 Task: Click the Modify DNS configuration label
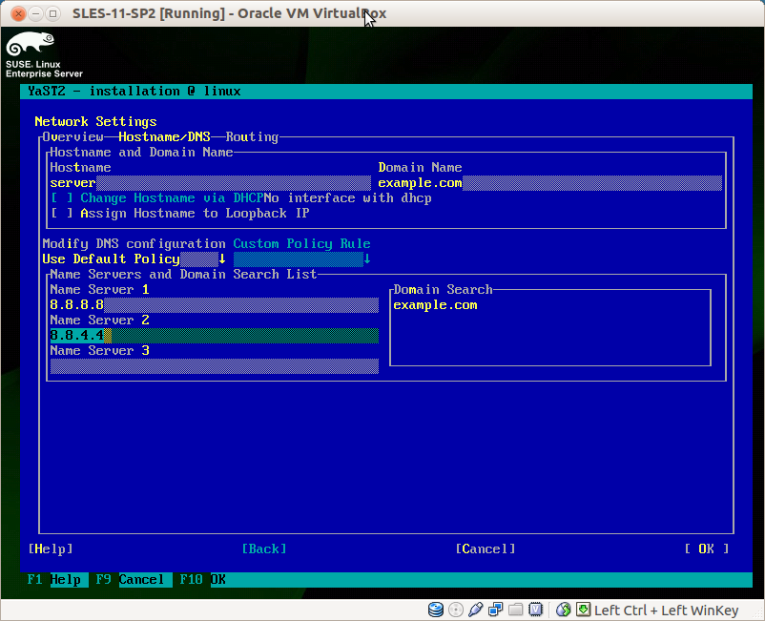[x=134, y=243]
